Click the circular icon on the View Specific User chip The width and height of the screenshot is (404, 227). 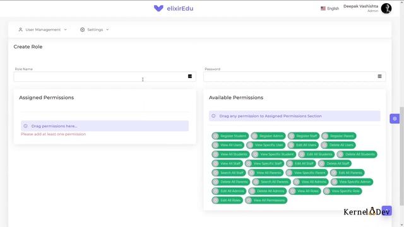[250, 145]
